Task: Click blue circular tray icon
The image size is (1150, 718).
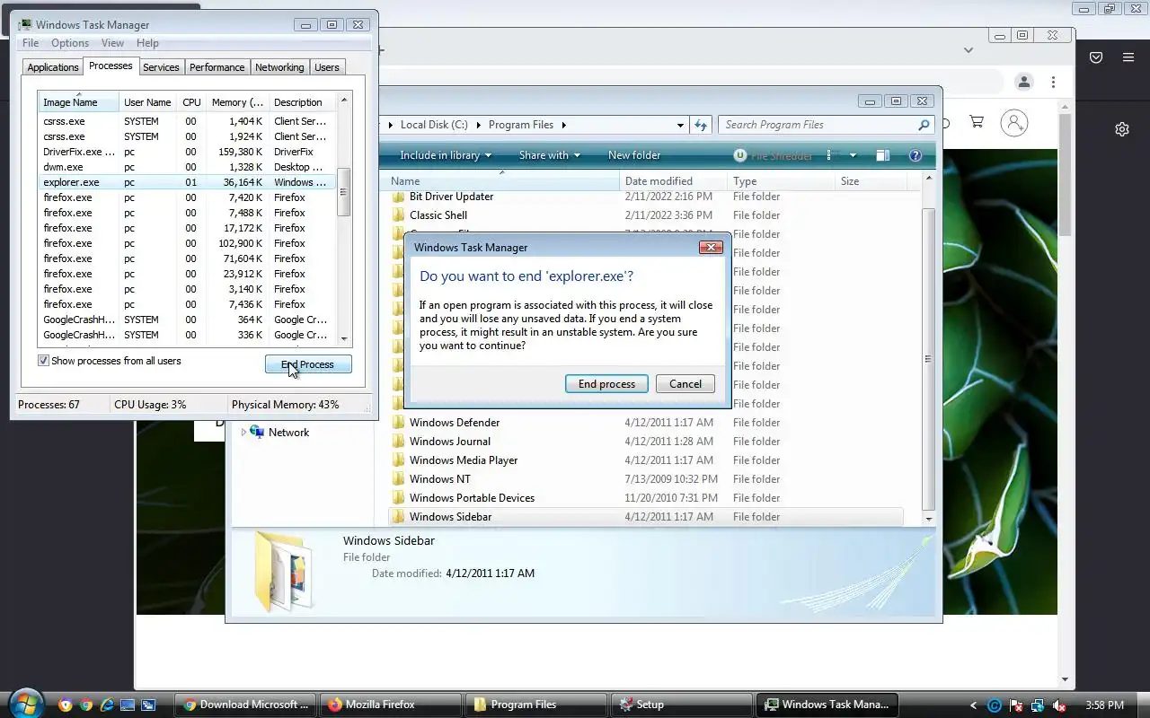Action: point(995,705)
